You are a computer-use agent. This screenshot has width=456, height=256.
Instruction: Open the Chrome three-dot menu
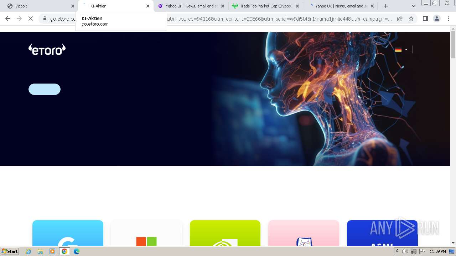pyautogui.click(x=448, y=18)
